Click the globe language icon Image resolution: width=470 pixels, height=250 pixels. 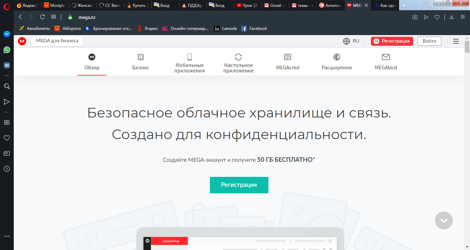tap(346, 41)
